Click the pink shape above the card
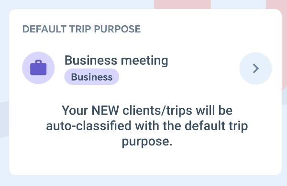287x186 pixels. pos(182,4)
